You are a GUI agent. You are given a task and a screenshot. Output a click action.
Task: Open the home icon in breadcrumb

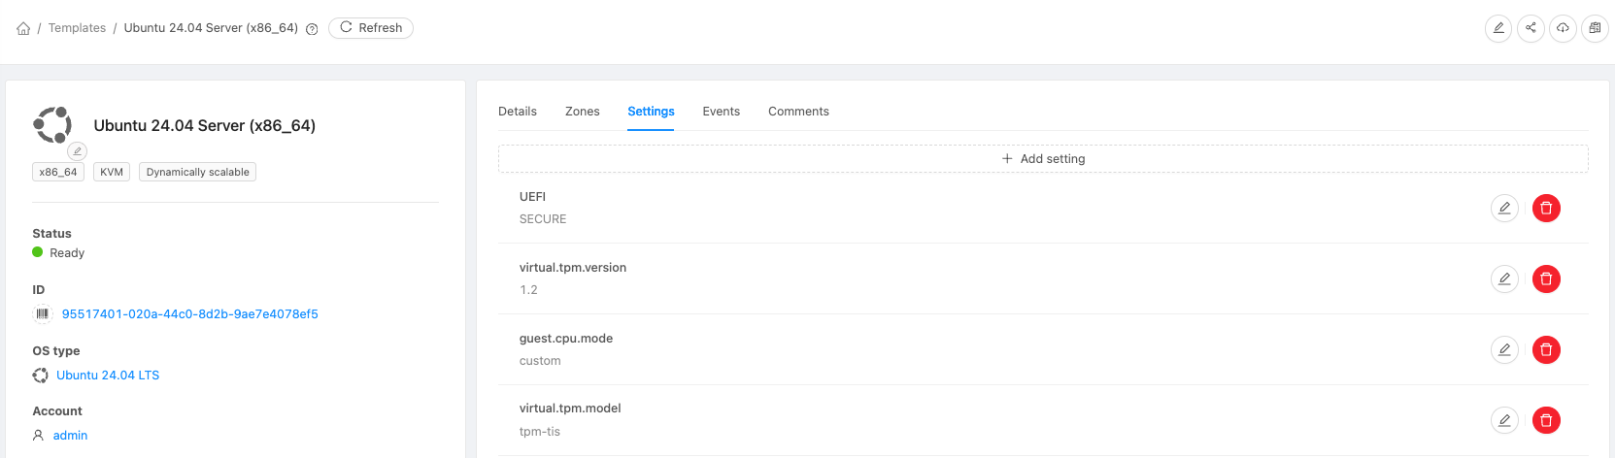coord(23,28)
